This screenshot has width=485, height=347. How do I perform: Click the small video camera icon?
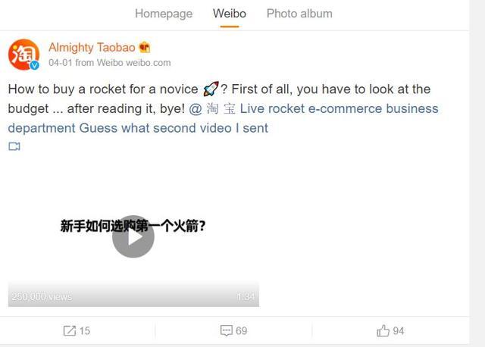[x=14, y=146]
